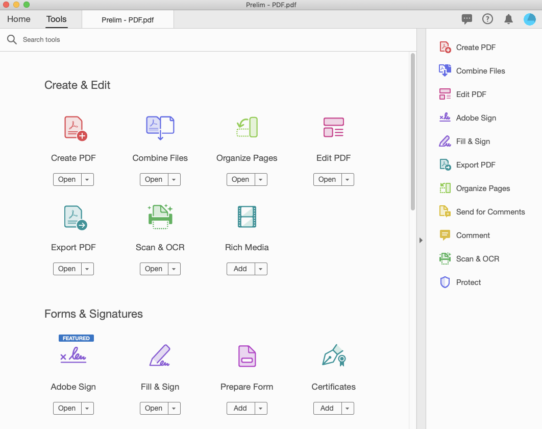Click Add button under Certificates

(327, 408)
